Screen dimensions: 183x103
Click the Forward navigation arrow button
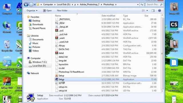[31, 5]
